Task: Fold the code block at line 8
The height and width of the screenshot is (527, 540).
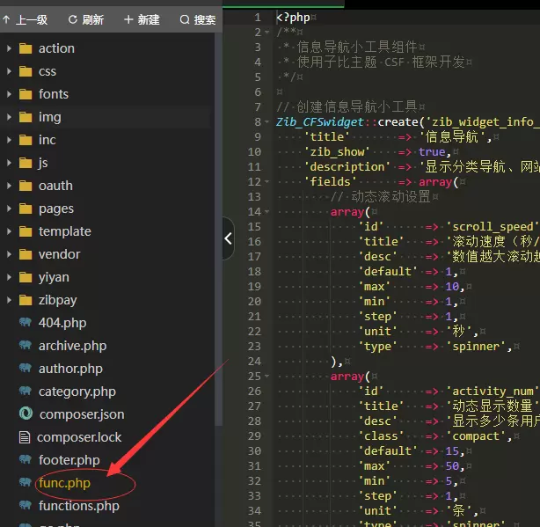Action: (266, 122)
